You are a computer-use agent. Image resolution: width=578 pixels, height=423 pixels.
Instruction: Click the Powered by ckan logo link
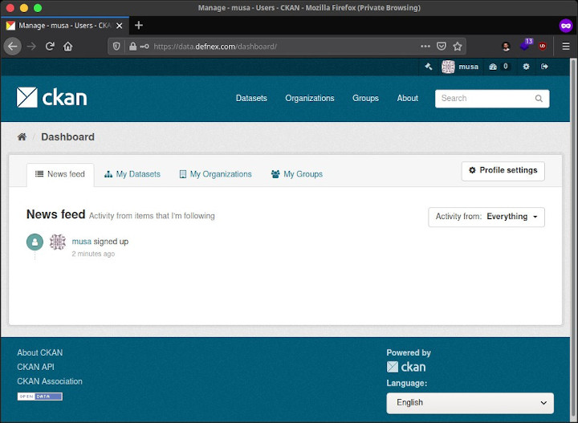pos(406,367)
